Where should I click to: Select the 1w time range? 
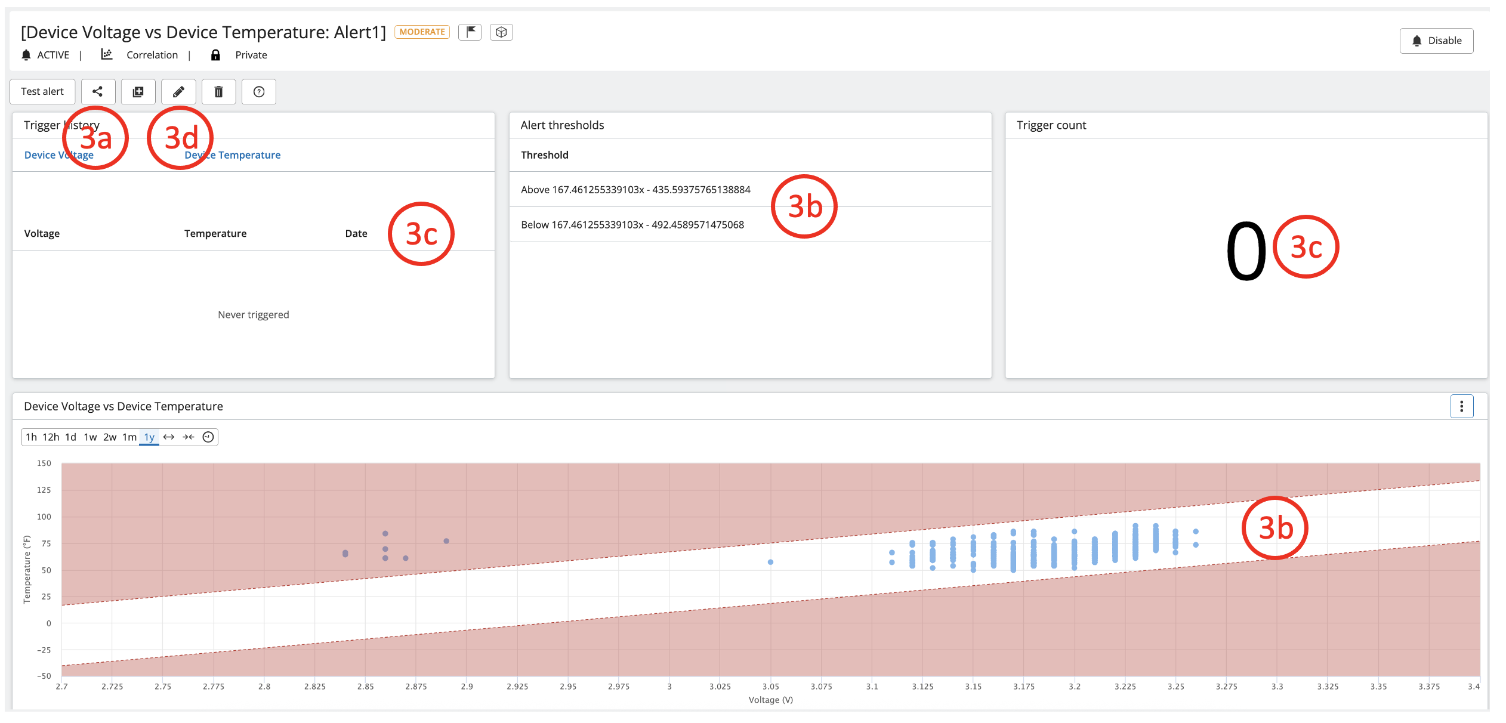pos(90,437)
